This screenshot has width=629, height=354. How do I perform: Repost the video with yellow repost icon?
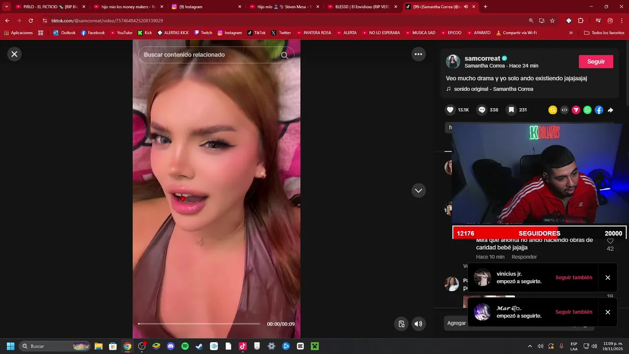click(x=553, y=110)
